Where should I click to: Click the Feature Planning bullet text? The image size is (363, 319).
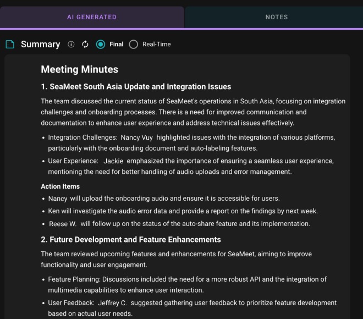[x=187, y=279]
